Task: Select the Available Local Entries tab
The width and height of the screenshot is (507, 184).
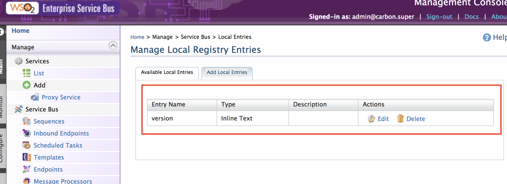Action: (167, 72)
